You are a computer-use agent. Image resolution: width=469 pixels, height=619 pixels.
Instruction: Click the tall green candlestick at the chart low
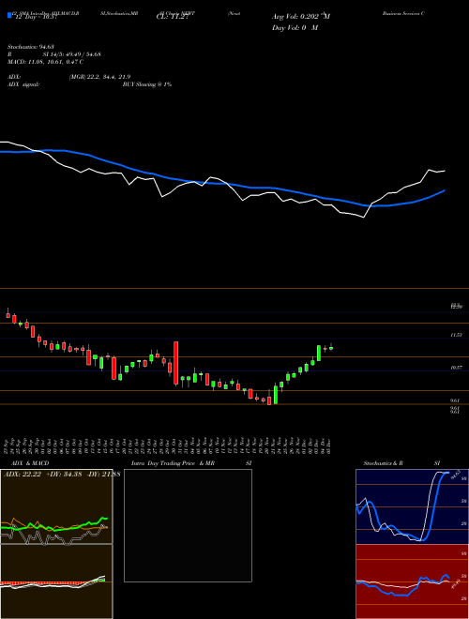click(276, 394)
